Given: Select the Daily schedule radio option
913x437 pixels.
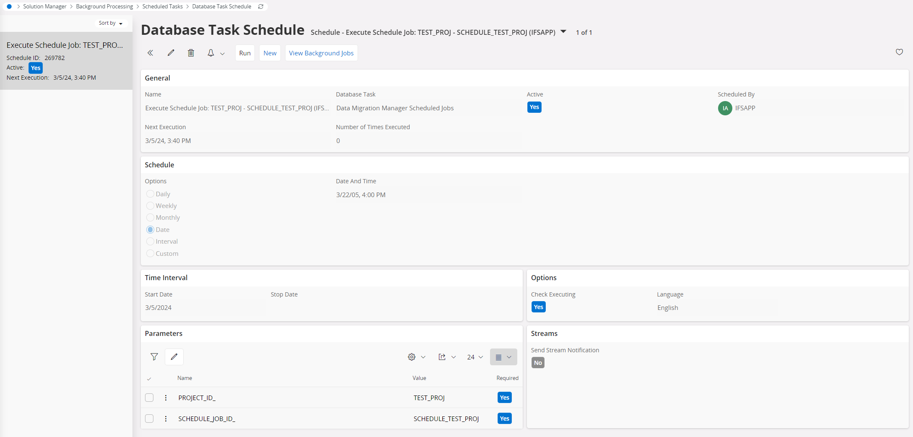Looking at the screenshot, I should point(150,194).
